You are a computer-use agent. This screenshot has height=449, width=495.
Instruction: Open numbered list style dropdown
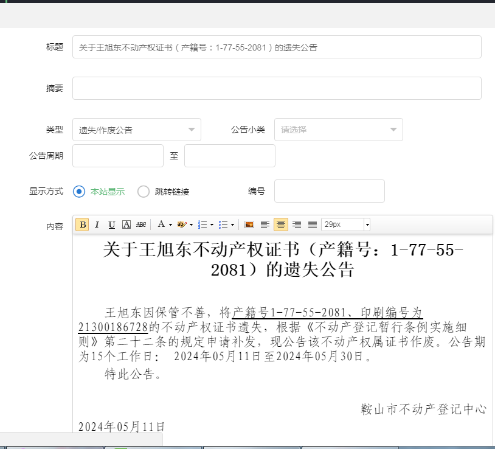coord(212,225)
